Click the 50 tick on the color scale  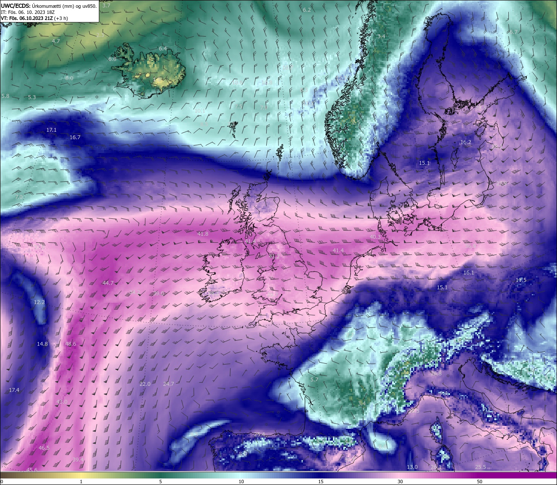point(480,482)
